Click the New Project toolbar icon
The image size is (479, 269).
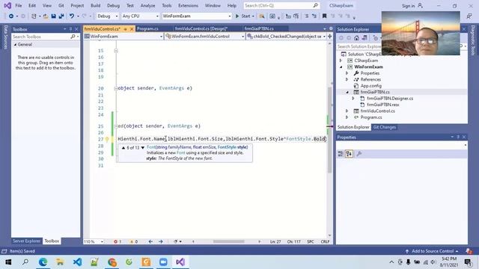34,16
